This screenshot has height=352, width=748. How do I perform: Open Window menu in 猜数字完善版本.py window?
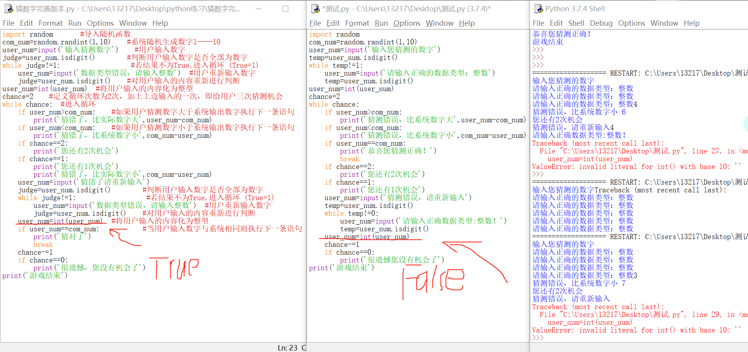pos(133,23)
